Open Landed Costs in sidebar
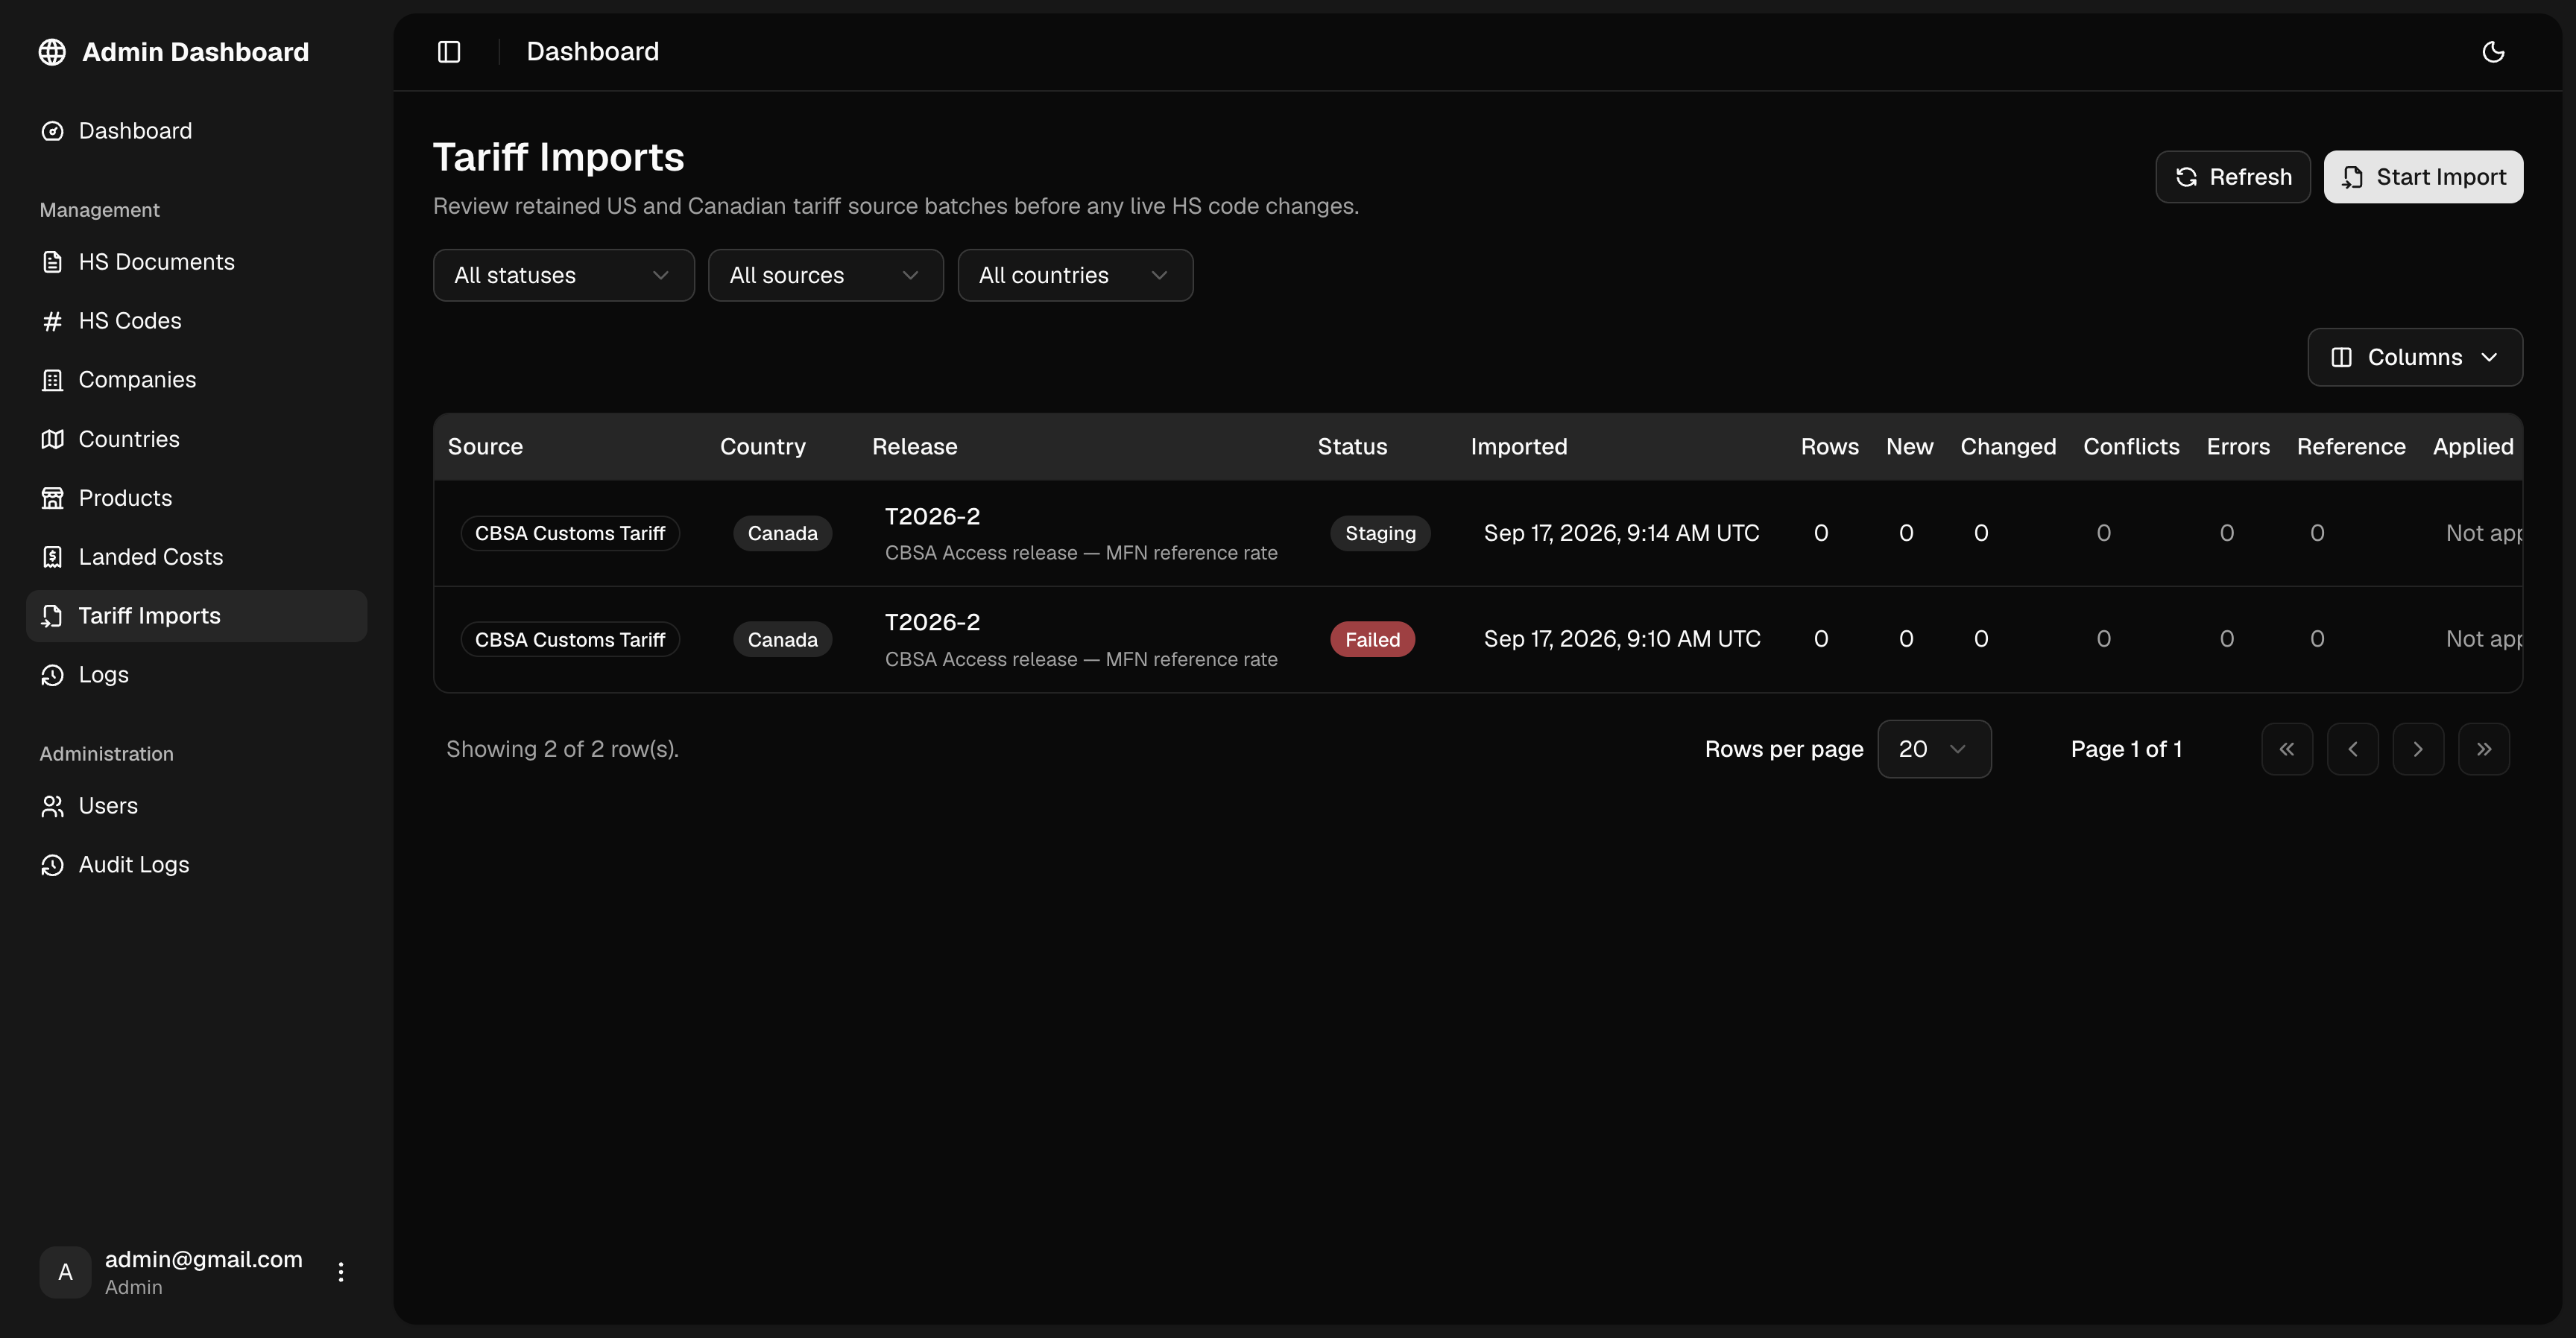 point(197,557)
